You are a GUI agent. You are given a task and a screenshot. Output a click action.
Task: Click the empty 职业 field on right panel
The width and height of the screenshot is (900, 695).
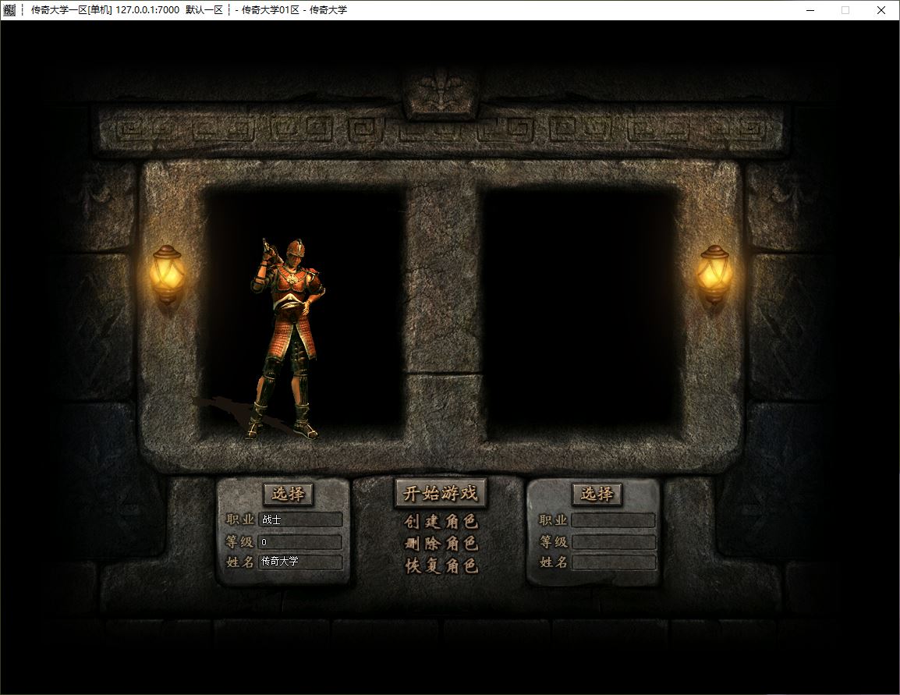tap(613, 520)
